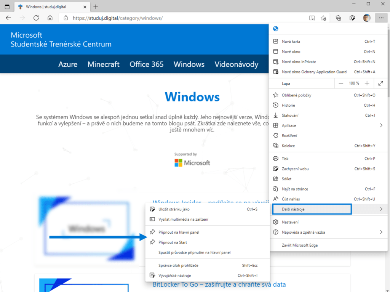Select Připnout na hlavní panel

point(179,232)
